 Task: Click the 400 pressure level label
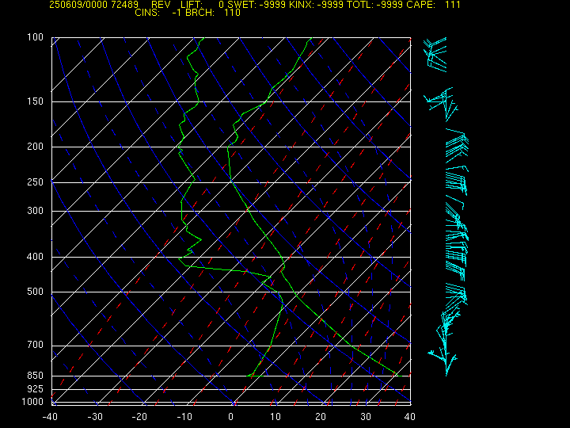[x=36, y=257]
